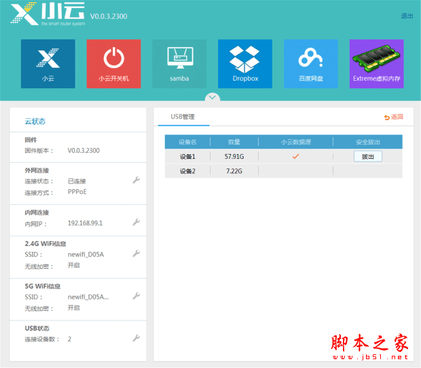Click the 已连接 connection status value
Viewport: 421px width, 368px height.
tap(77, 181)
